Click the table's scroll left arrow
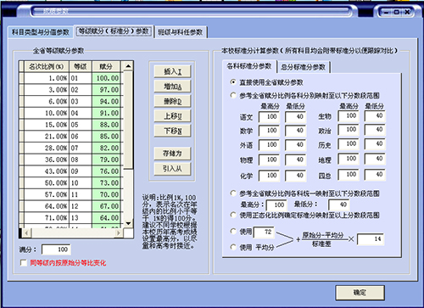 pos(26,233)
